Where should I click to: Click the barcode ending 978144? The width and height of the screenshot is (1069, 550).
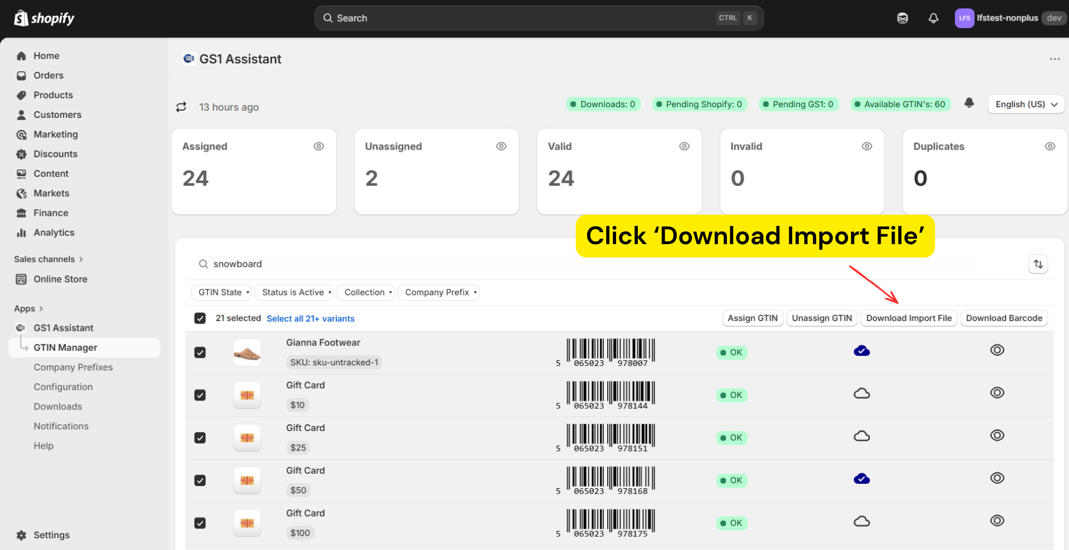pos(606,395)
